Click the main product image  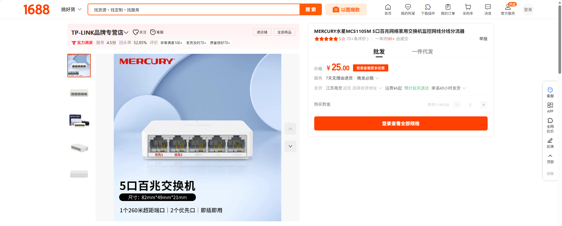[198, 138]
